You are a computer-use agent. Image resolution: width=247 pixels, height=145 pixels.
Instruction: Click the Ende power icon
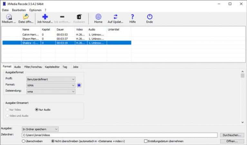[x=149, y=17]
